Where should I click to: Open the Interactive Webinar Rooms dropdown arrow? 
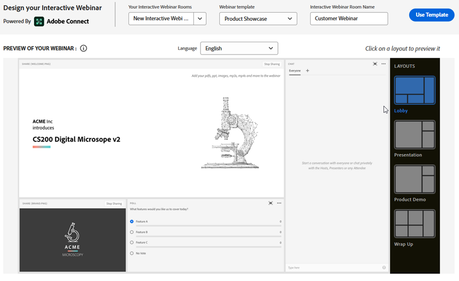click(x=200, y=19)
